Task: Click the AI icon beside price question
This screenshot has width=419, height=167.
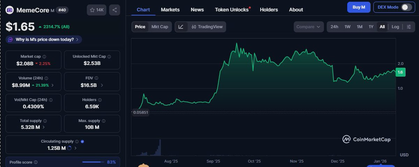Action: click(x=10, y=39)
